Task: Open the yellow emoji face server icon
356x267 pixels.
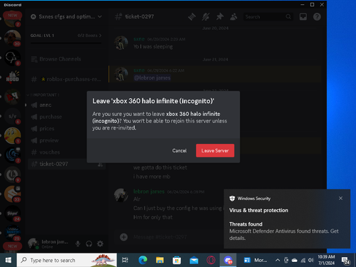Action: pyautogui.click(x=12, y=135)
